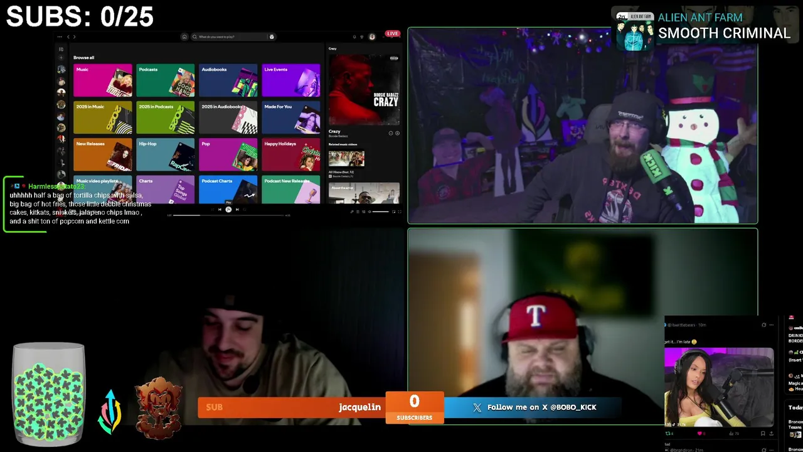Select the 2025 in Podcasts card

coord(166,117)
